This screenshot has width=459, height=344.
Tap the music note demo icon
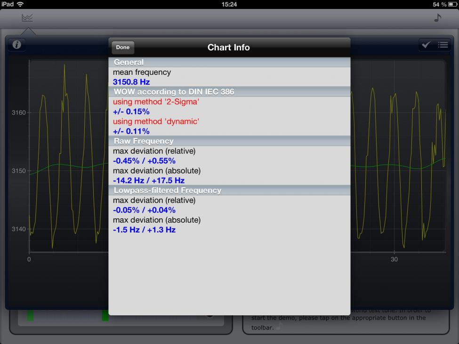click(437, 17)
